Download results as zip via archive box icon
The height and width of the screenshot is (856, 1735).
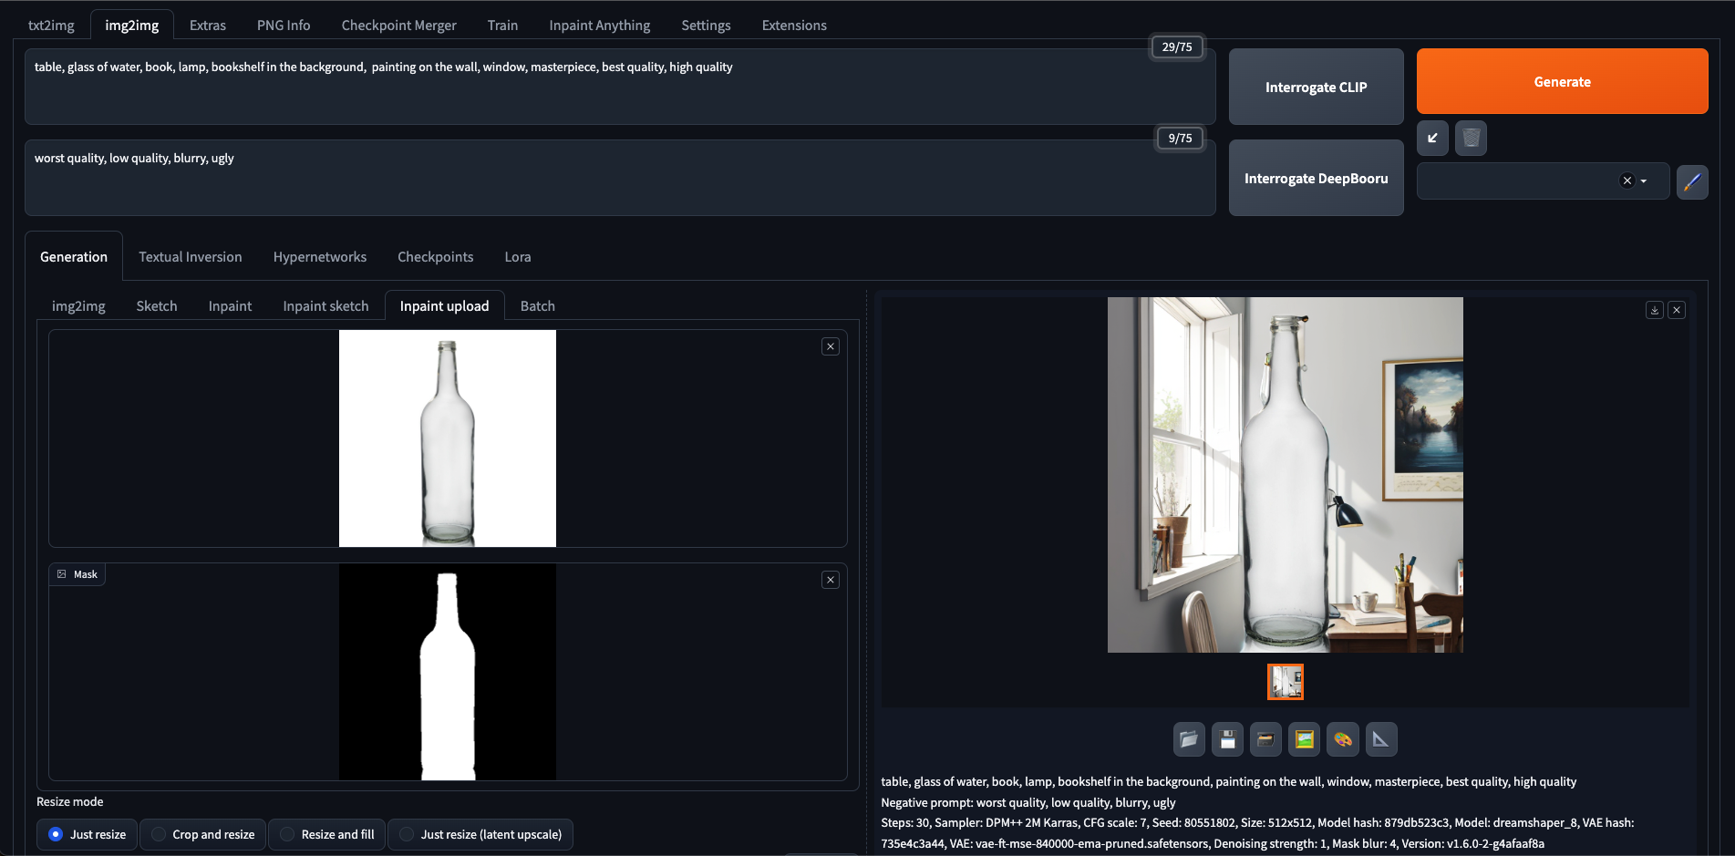click(1265, 739)
